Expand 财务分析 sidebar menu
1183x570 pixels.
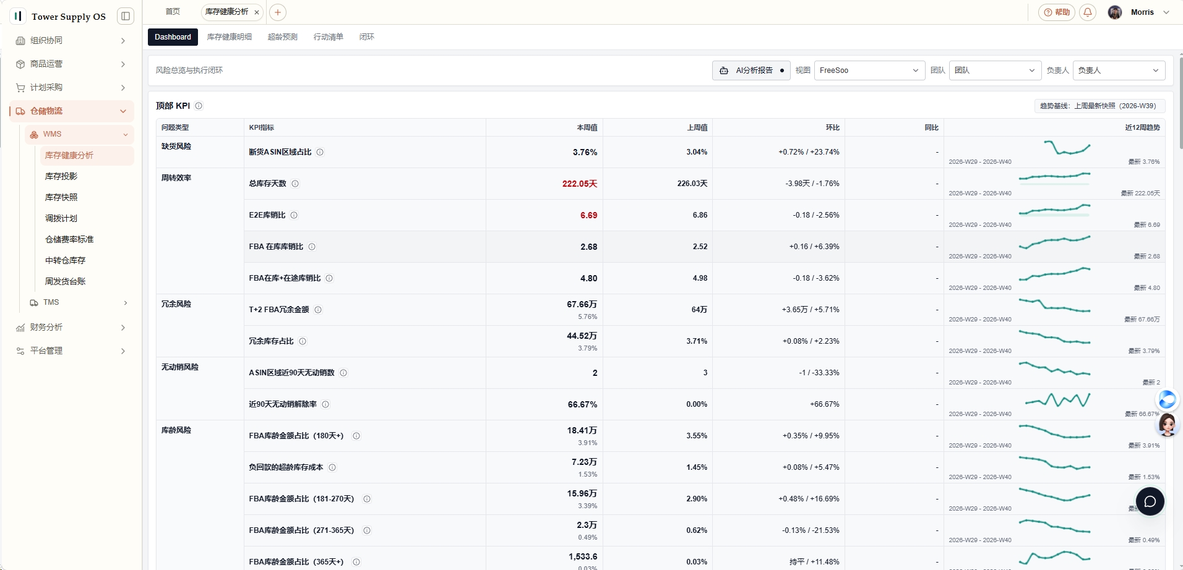click(x=72, y=328)
